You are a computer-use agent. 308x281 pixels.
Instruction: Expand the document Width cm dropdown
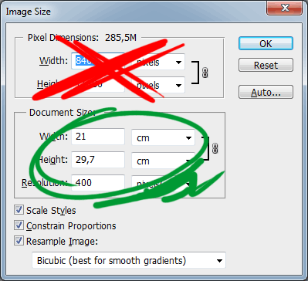(x=163, y=137)
